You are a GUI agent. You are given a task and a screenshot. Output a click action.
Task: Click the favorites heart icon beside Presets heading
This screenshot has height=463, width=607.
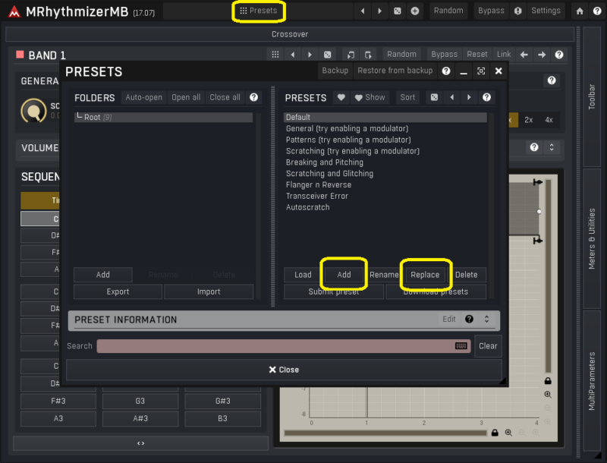pos(341,97)
